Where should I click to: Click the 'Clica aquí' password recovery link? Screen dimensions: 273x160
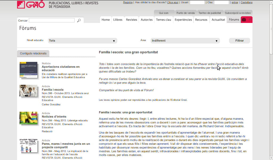coord(173,2)
